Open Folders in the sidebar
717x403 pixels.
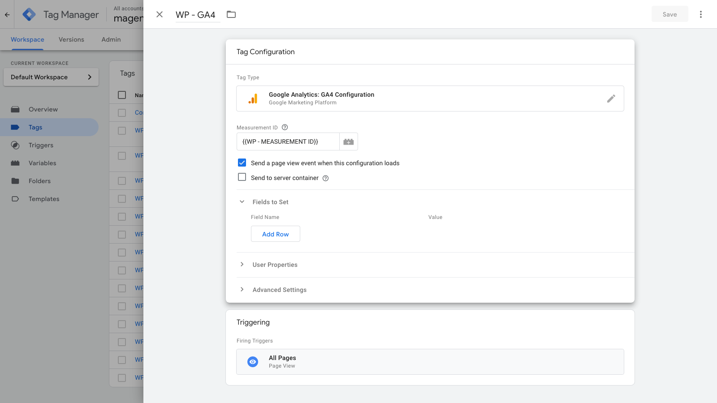click(x=49, y=181)
